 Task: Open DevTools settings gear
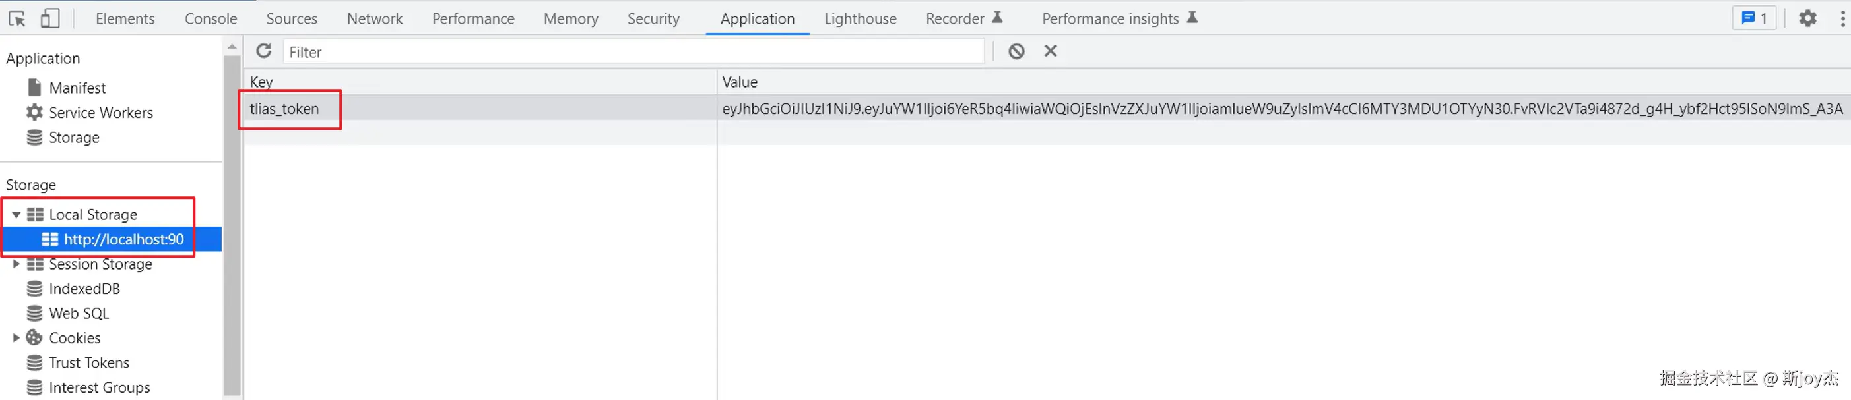point(1807,18)
